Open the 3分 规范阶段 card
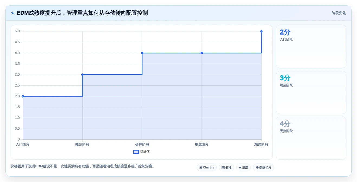357x182 pixels. (311, 92)
